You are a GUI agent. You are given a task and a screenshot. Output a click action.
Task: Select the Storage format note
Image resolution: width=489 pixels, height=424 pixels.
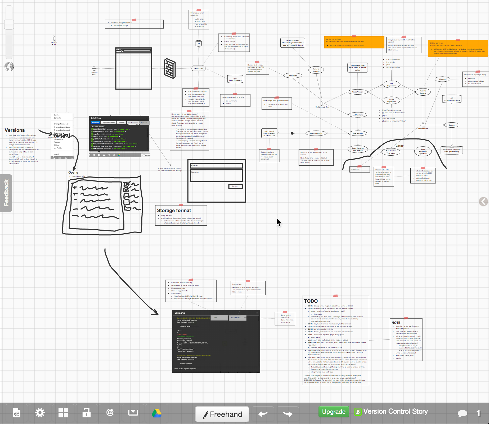[181, 216]
